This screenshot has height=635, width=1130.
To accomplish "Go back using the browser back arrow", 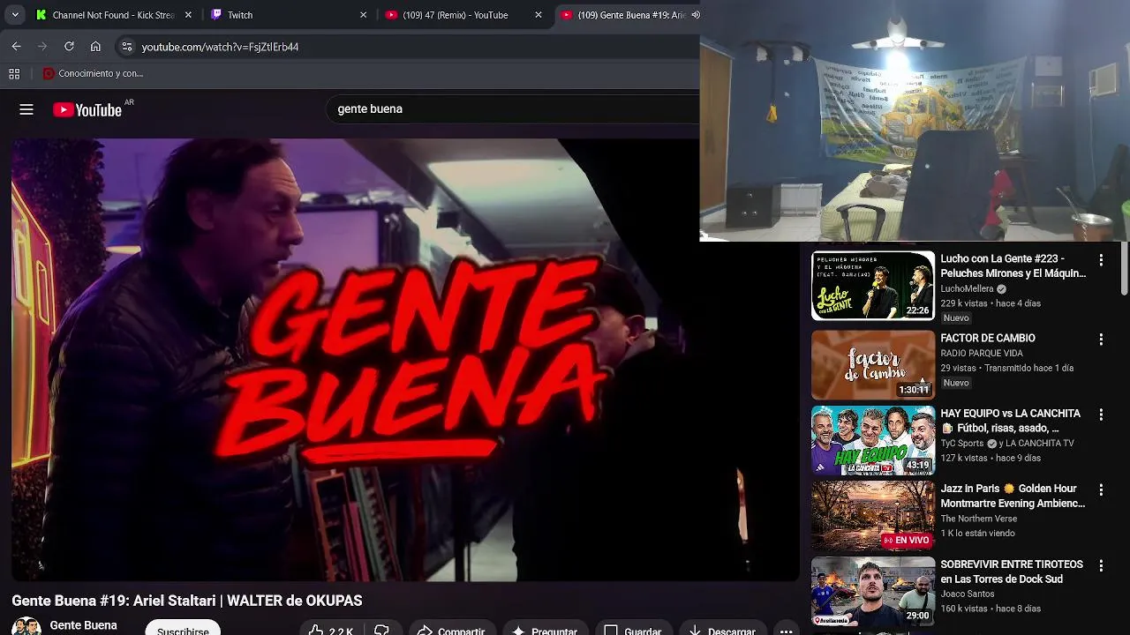I will 16,47.
